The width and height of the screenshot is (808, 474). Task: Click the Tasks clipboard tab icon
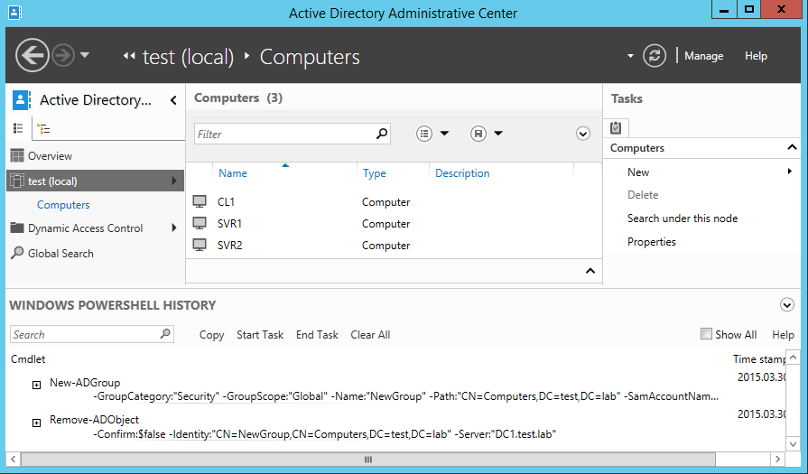[x=616, y=128]
